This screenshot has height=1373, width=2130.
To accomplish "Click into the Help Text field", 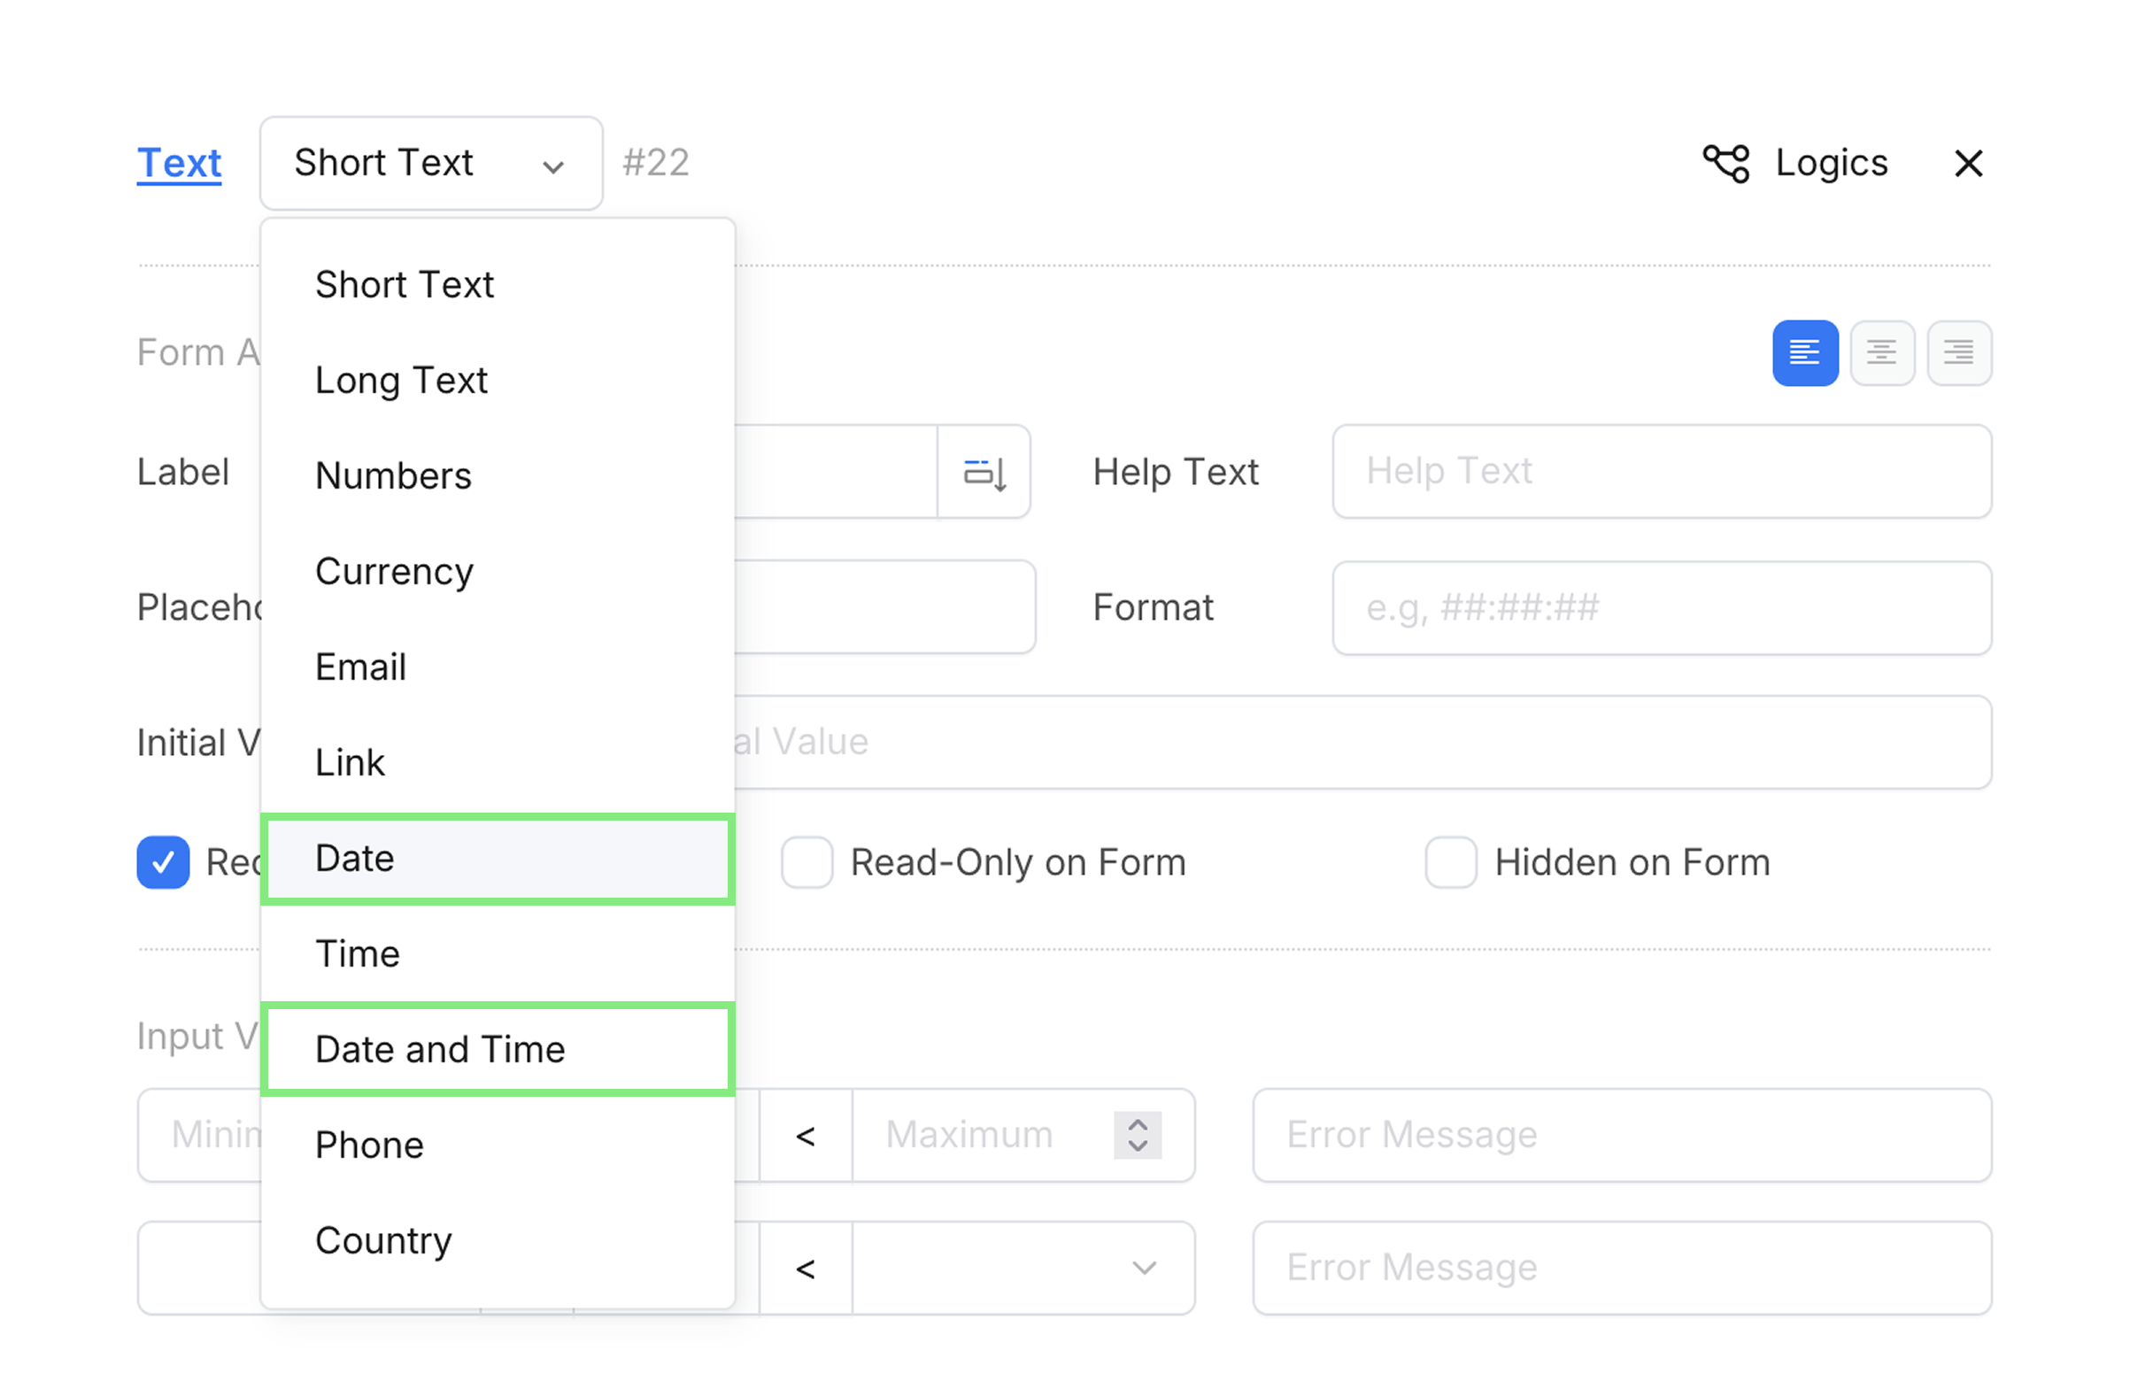I will (x=1661, y=472).
